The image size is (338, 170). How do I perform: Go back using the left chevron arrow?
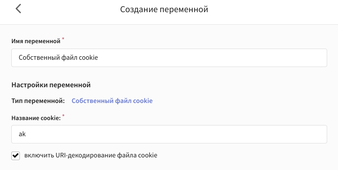tap(19, 9)
